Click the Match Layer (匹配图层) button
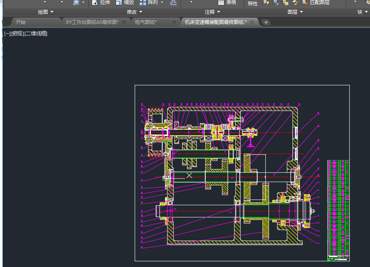The height and width of the screenshot is (267, 370). click(x=316, y=2)
